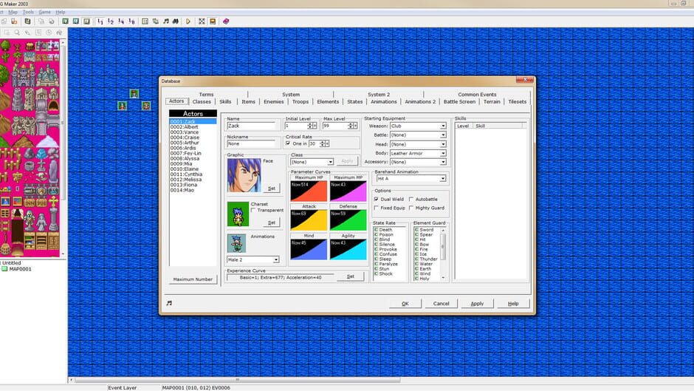This screenshot has height=391, width=694.
Task: Click Set button for the Experience Curve
Action: (x=350, y=276)
